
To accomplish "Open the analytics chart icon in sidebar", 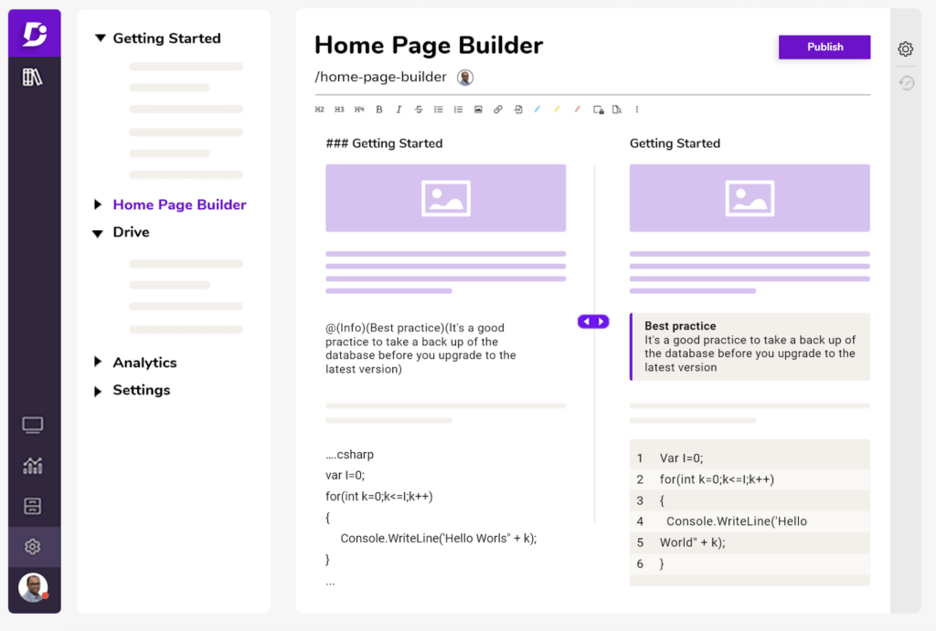I will click(33, 465).
